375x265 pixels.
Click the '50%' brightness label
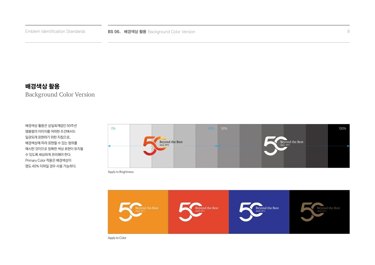pyautogui.click(x=224, y=129)
